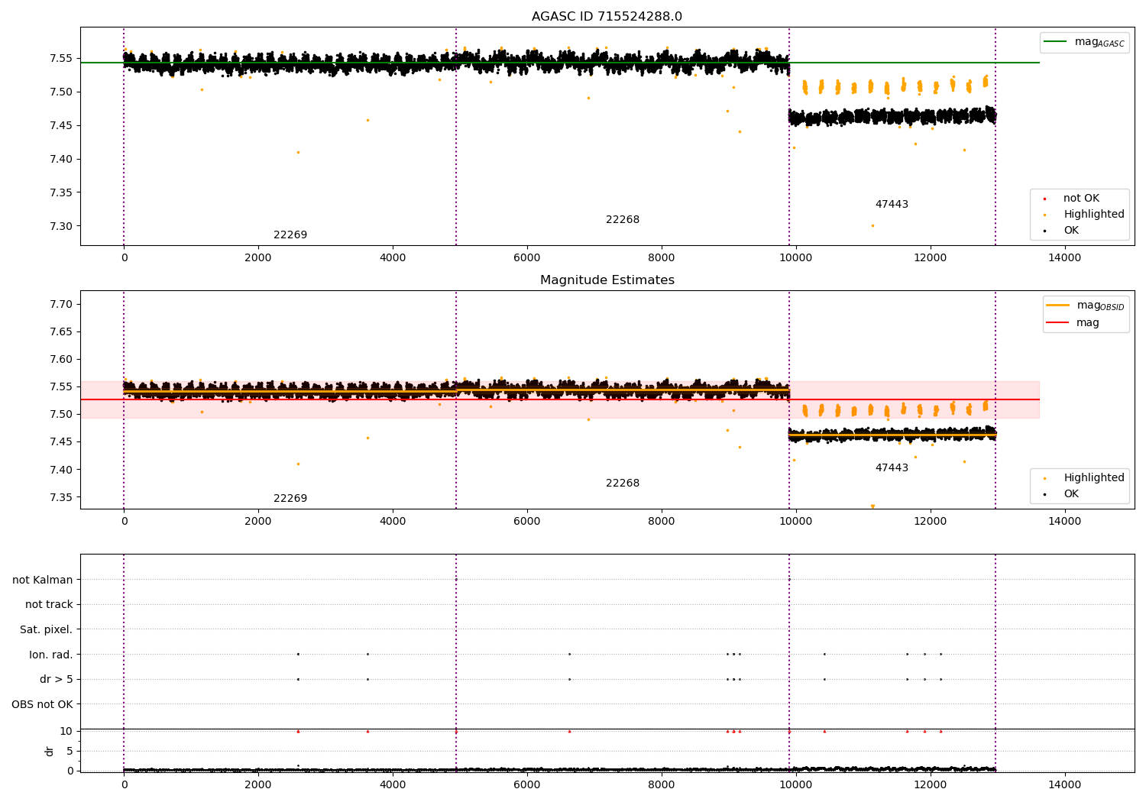Click the 'Ion. rad.' row label
Screen dimensions: 1146x802
tap(51, 655)
